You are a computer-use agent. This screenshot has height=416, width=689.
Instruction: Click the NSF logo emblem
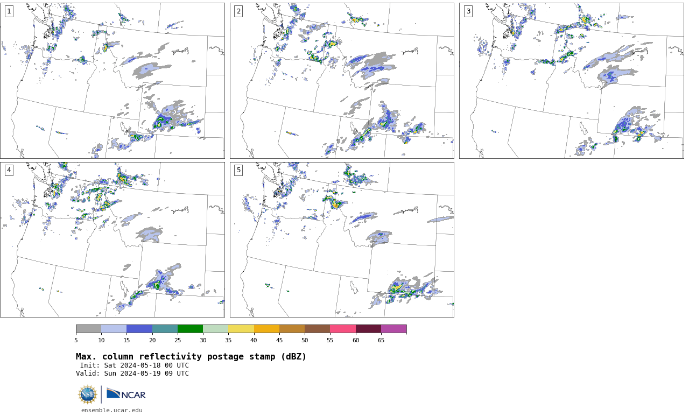point(88,394)
